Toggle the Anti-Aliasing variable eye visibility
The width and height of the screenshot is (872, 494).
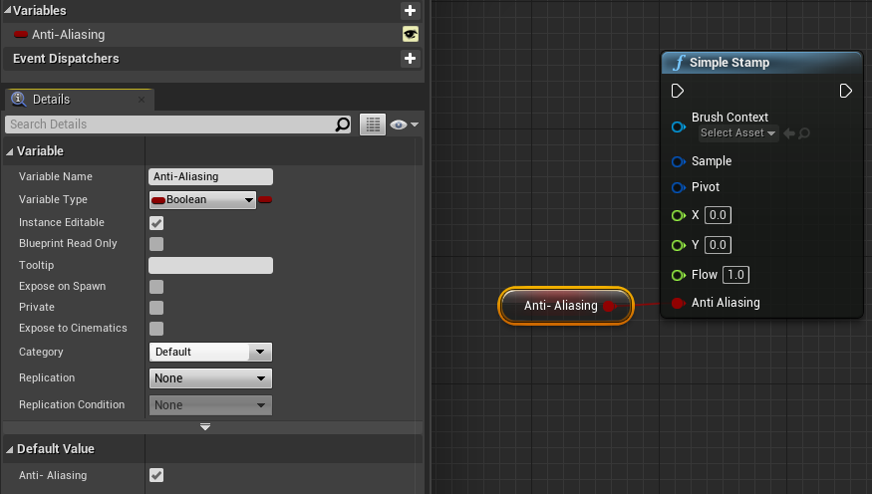pyautogui.click(x=410, y=35)
